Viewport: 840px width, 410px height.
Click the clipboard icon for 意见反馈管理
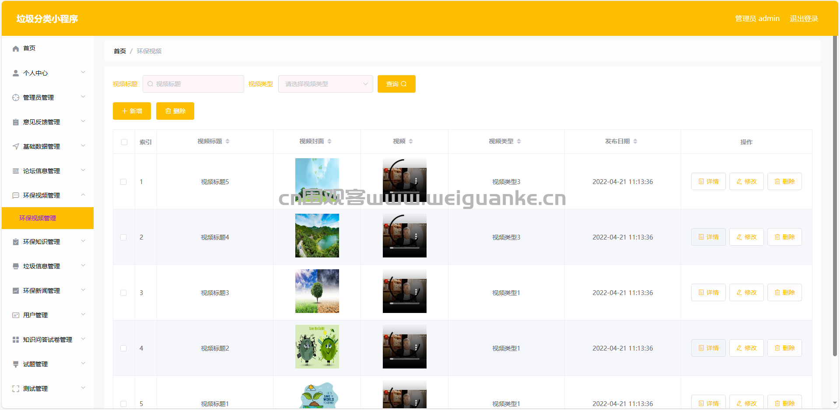pos(16,122)
